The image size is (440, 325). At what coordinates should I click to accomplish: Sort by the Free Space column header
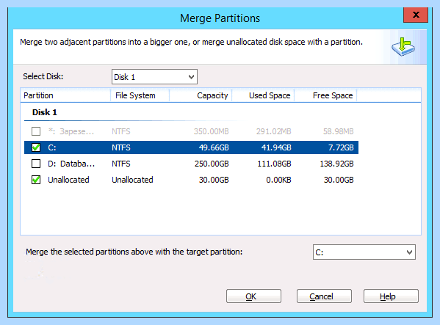click(325, 95)
